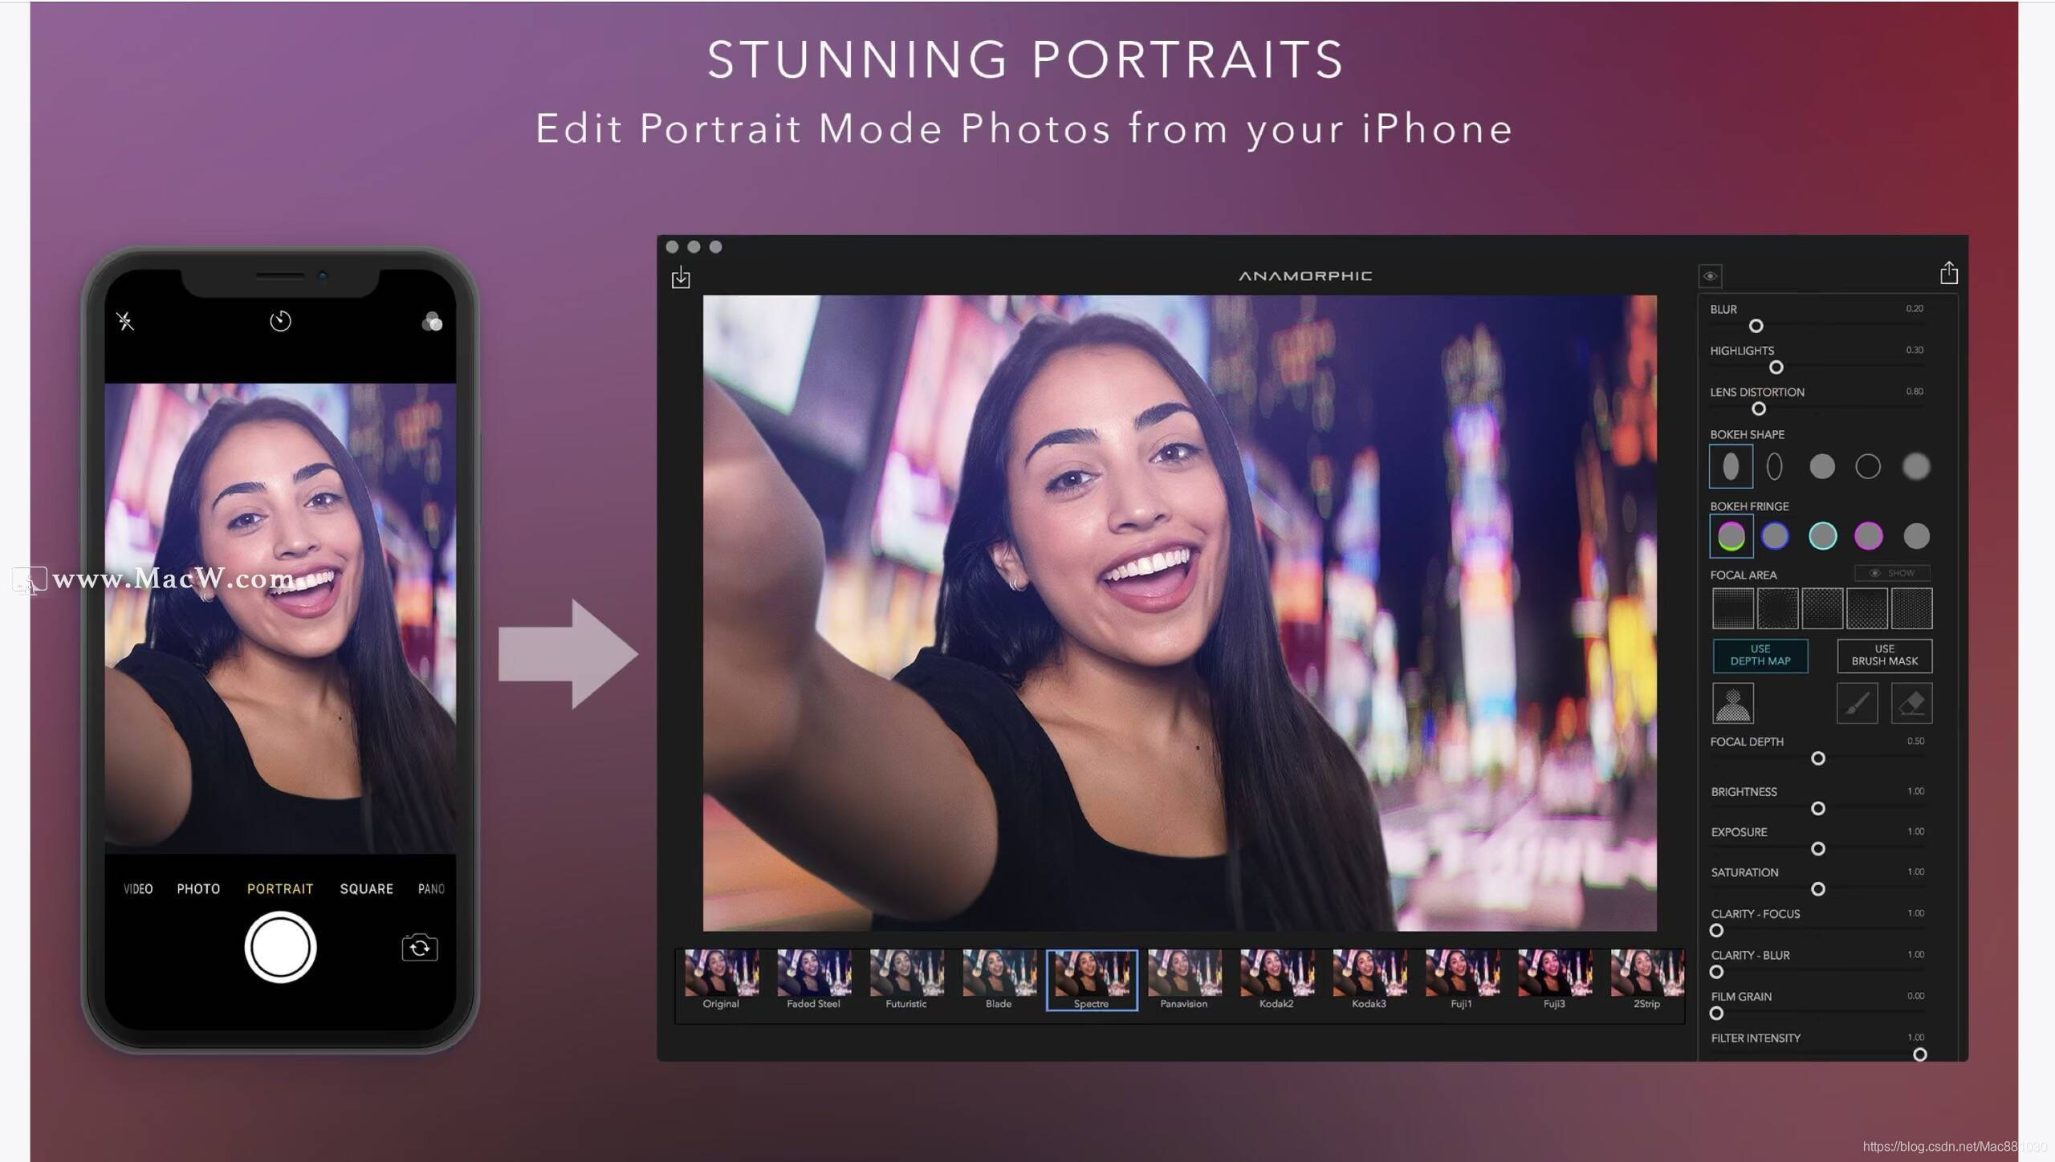Click the Film Grain slider handle
Screen dimensions: 2055x1162
point(1716,1014)
